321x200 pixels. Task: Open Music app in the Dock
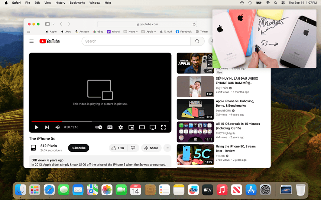tap(222, 190)
